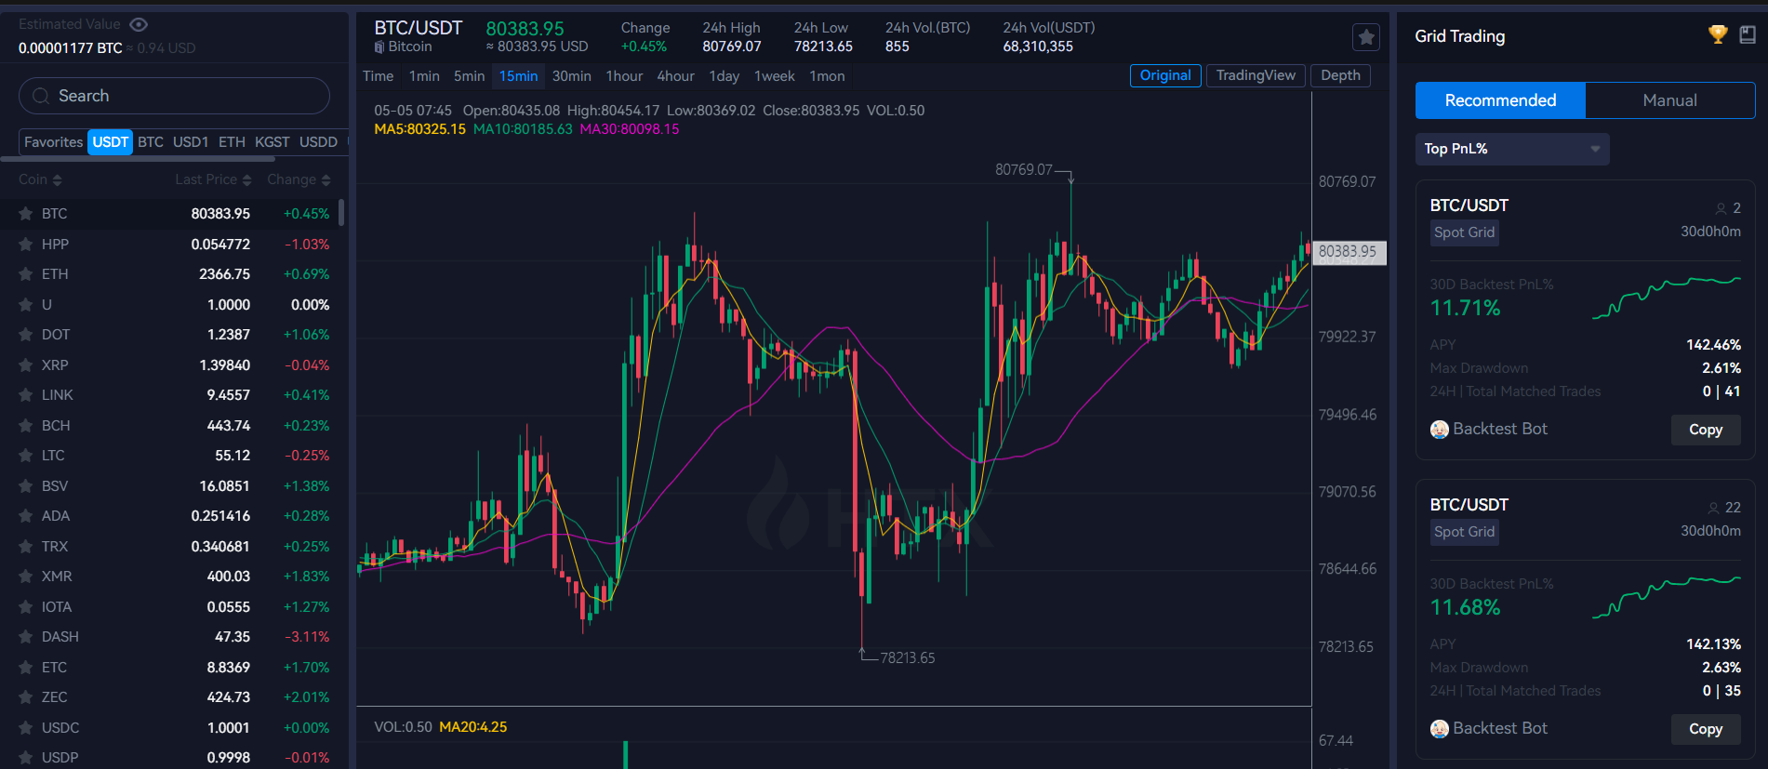Viewport: 1768px width, 769px height.
Task: Star the ZEC coin row
Action: click(x=26, y=697)
